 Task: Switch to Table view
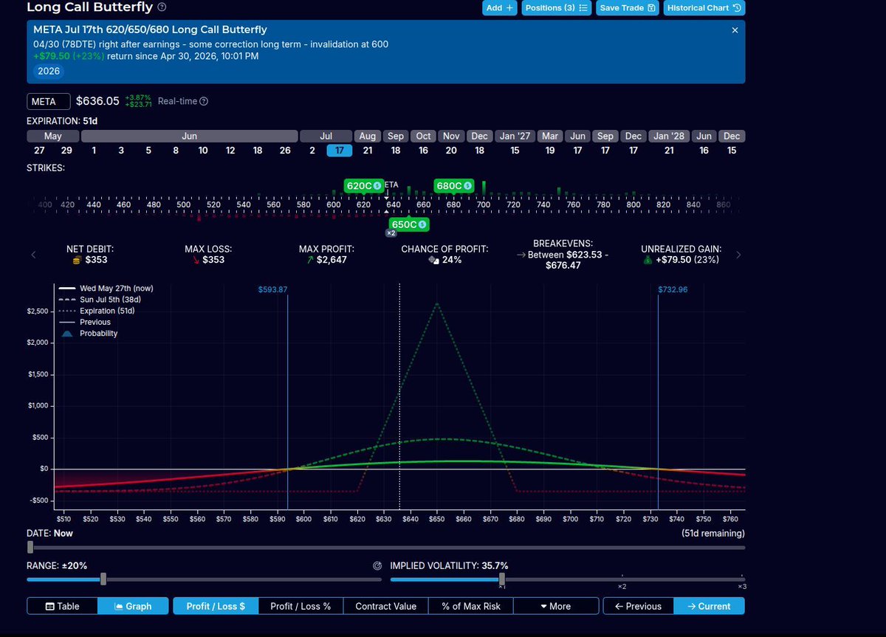pos(63,606)
